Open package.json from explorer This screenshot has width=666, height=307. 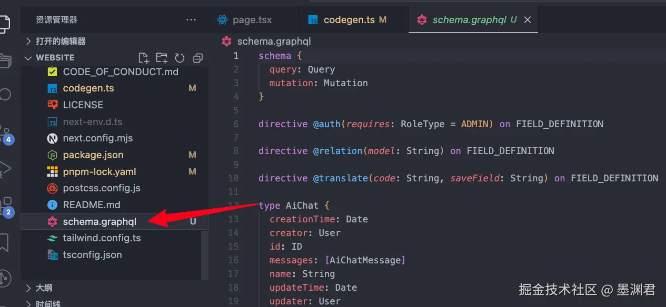click(93, 155)
